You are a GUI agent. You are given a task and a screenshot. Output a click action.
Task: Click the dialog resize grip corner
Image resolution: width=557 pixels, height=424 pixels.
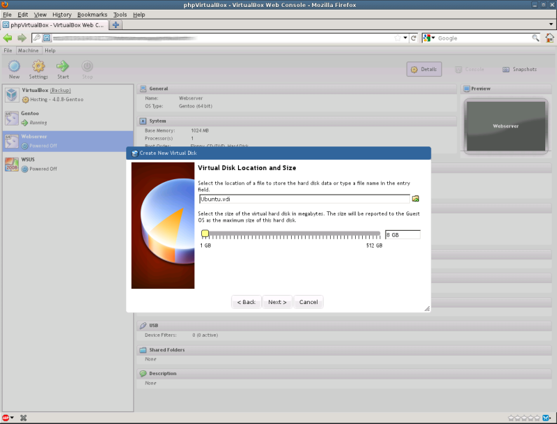pyautogui.click(x=427, y=308)
